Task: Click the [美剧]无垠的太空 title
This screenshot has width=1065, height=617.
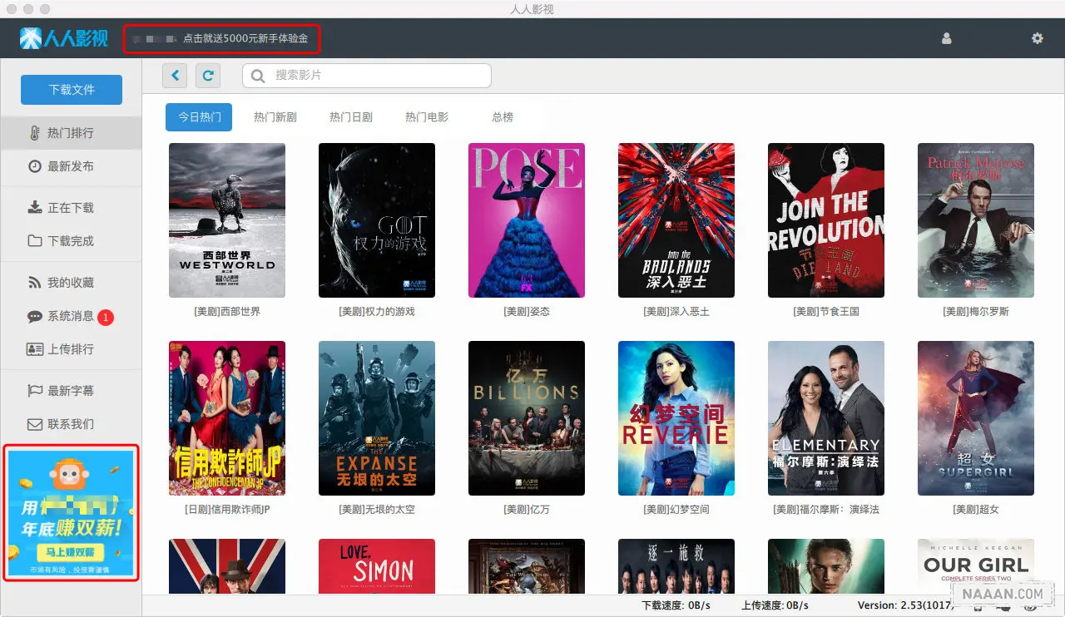Action: click(x=377, y=510)
